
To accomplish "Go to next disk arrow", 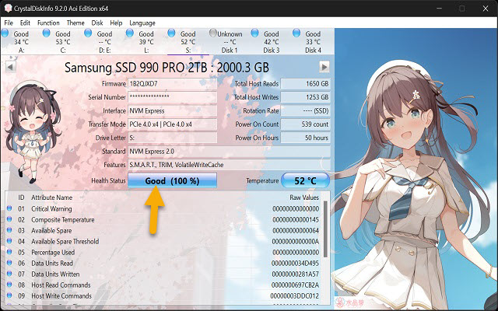I will tap(324, 67).
